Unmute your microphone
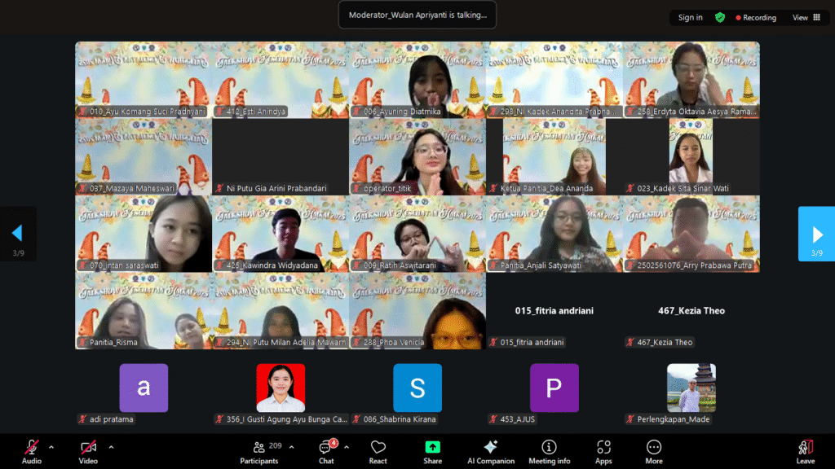This screenshot has width=835, height=469. 31,448
